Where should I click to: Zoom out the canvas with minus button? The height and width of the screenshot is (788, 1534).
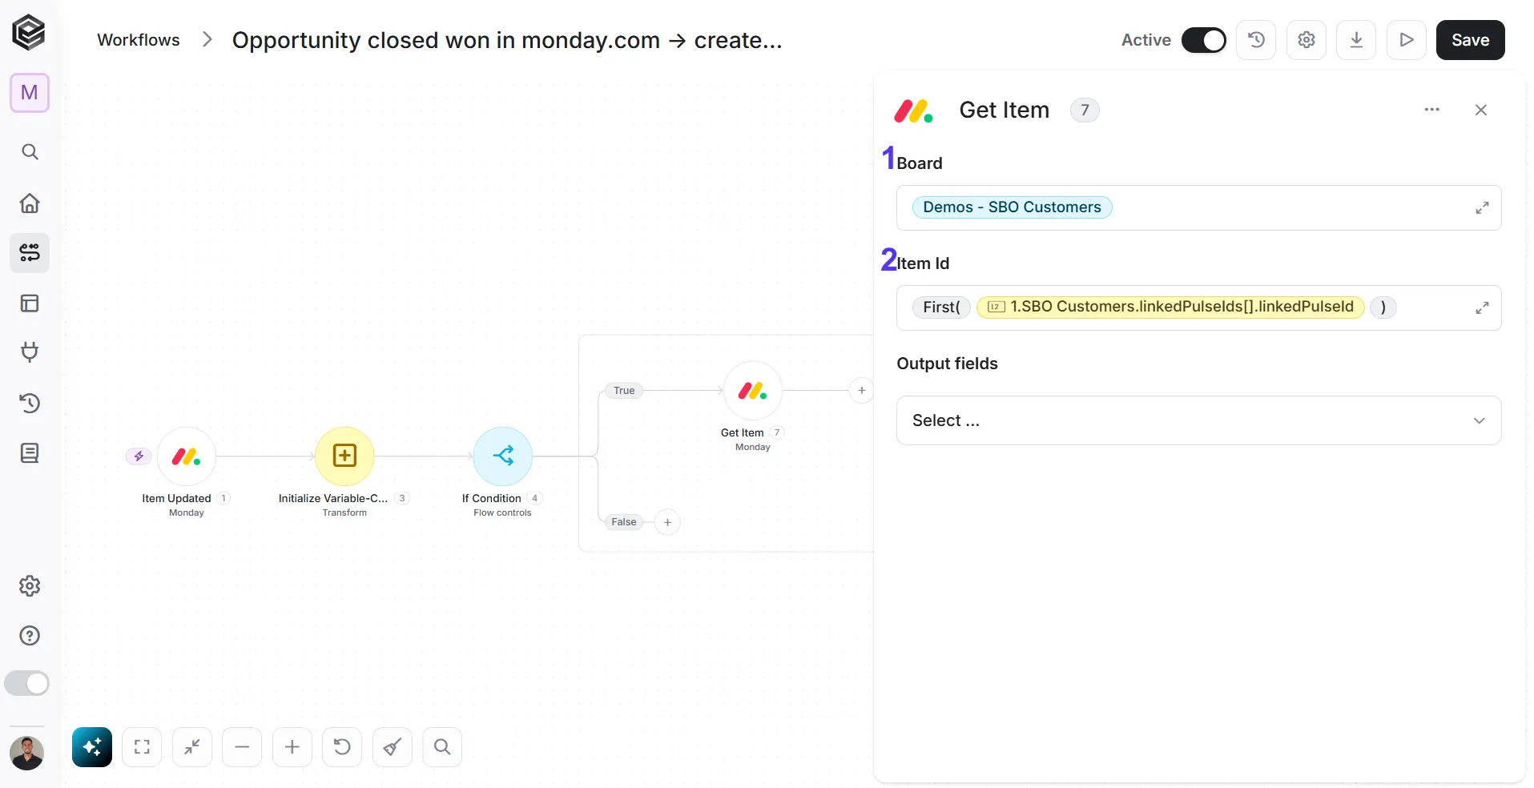[x=242, y=747]
